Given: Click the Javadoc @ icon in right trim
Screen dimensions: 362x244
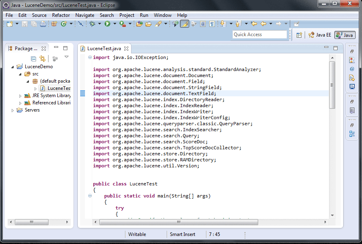Looking at the screenshot, I should point(352,69).
